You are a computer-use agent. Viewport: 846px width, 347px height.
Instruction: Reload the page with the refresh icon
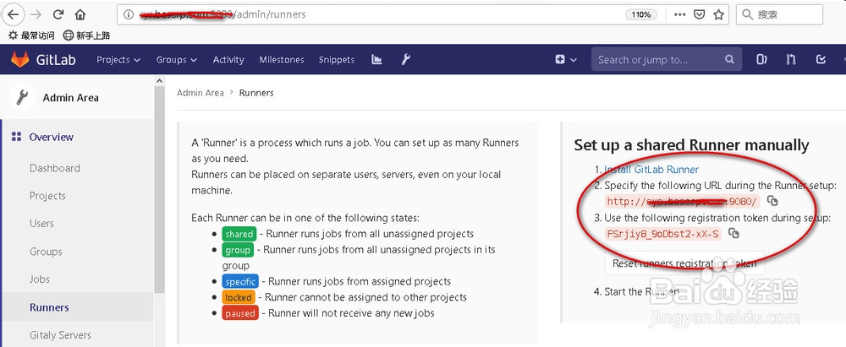pos(58,14)
